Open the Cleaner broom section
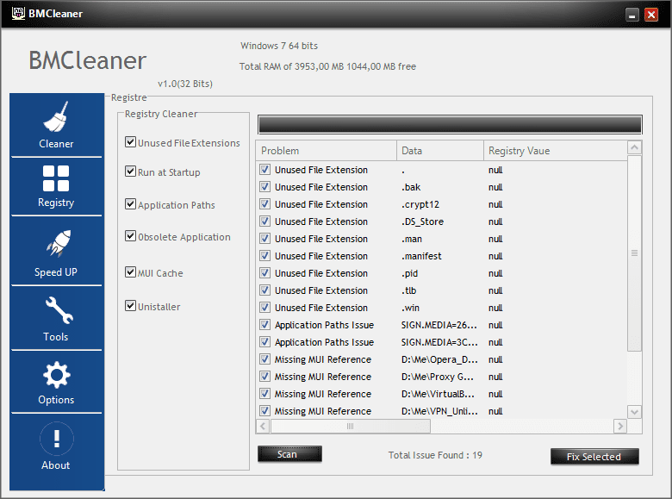Viewport: 672px width, 499px height. tap(56, 125)
